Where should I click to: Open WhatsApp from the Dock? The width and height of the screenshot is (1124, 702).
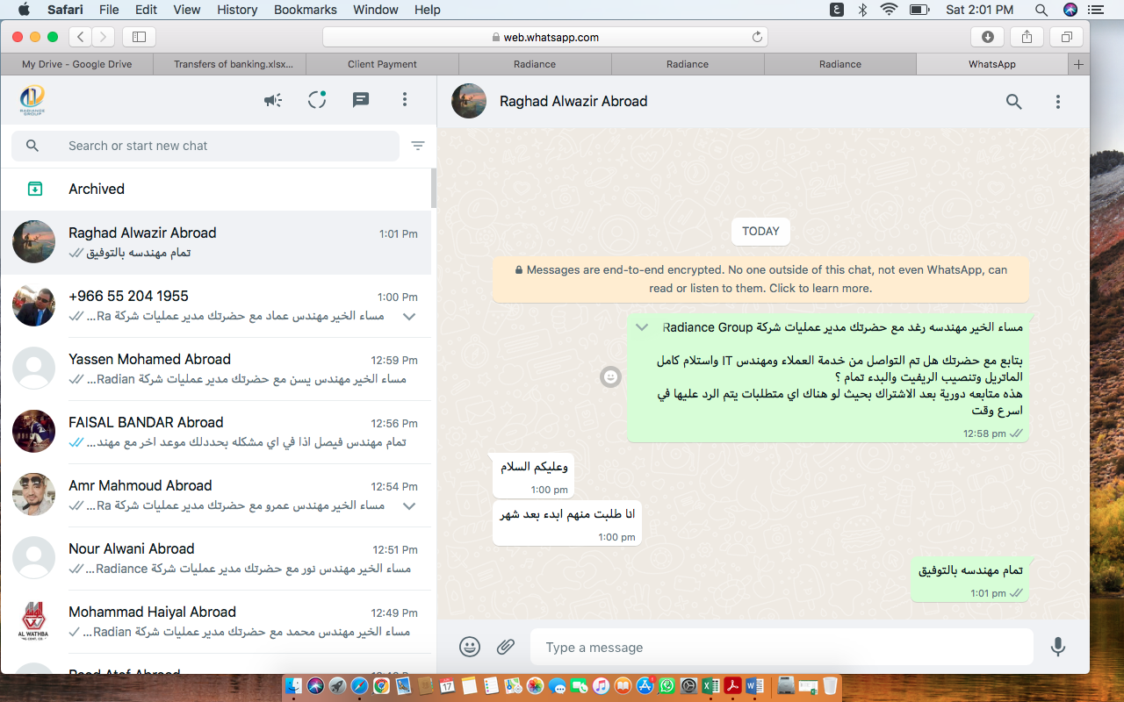click(667, 685)
